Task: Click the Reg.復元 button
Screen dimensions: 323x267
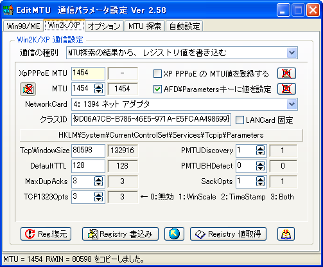Action: [x=46, y=234]
